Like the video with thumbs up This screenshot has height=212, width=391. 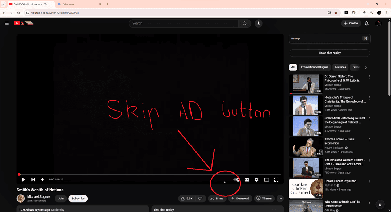point(186,198)
